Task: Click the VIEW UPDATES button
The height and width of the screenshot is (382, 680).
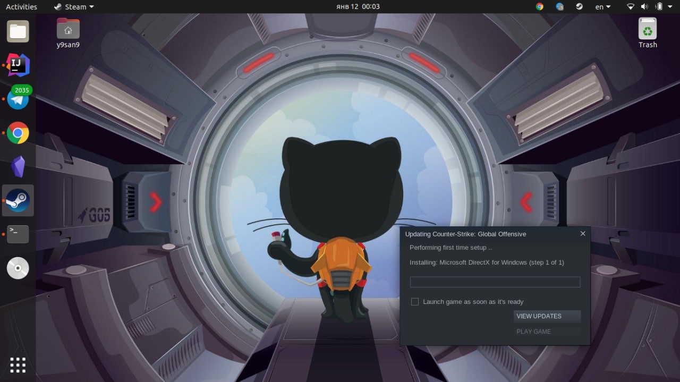Action: pos(547,316)
